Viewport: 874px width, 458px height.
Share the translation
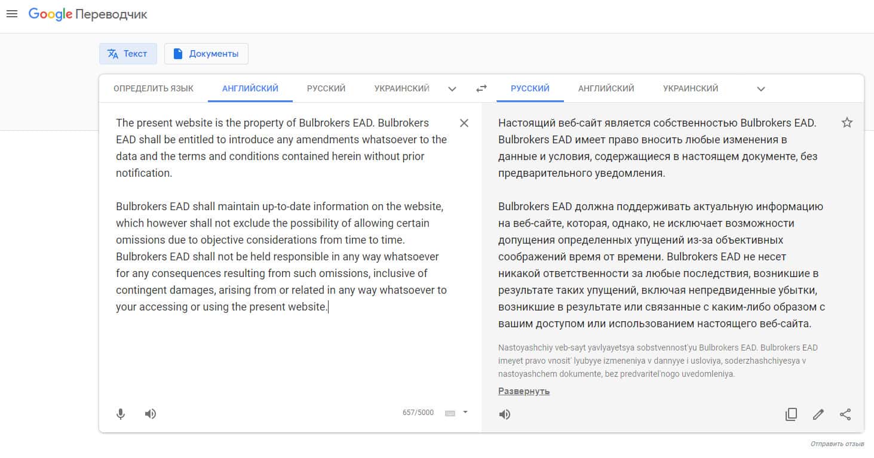(845, 414)
